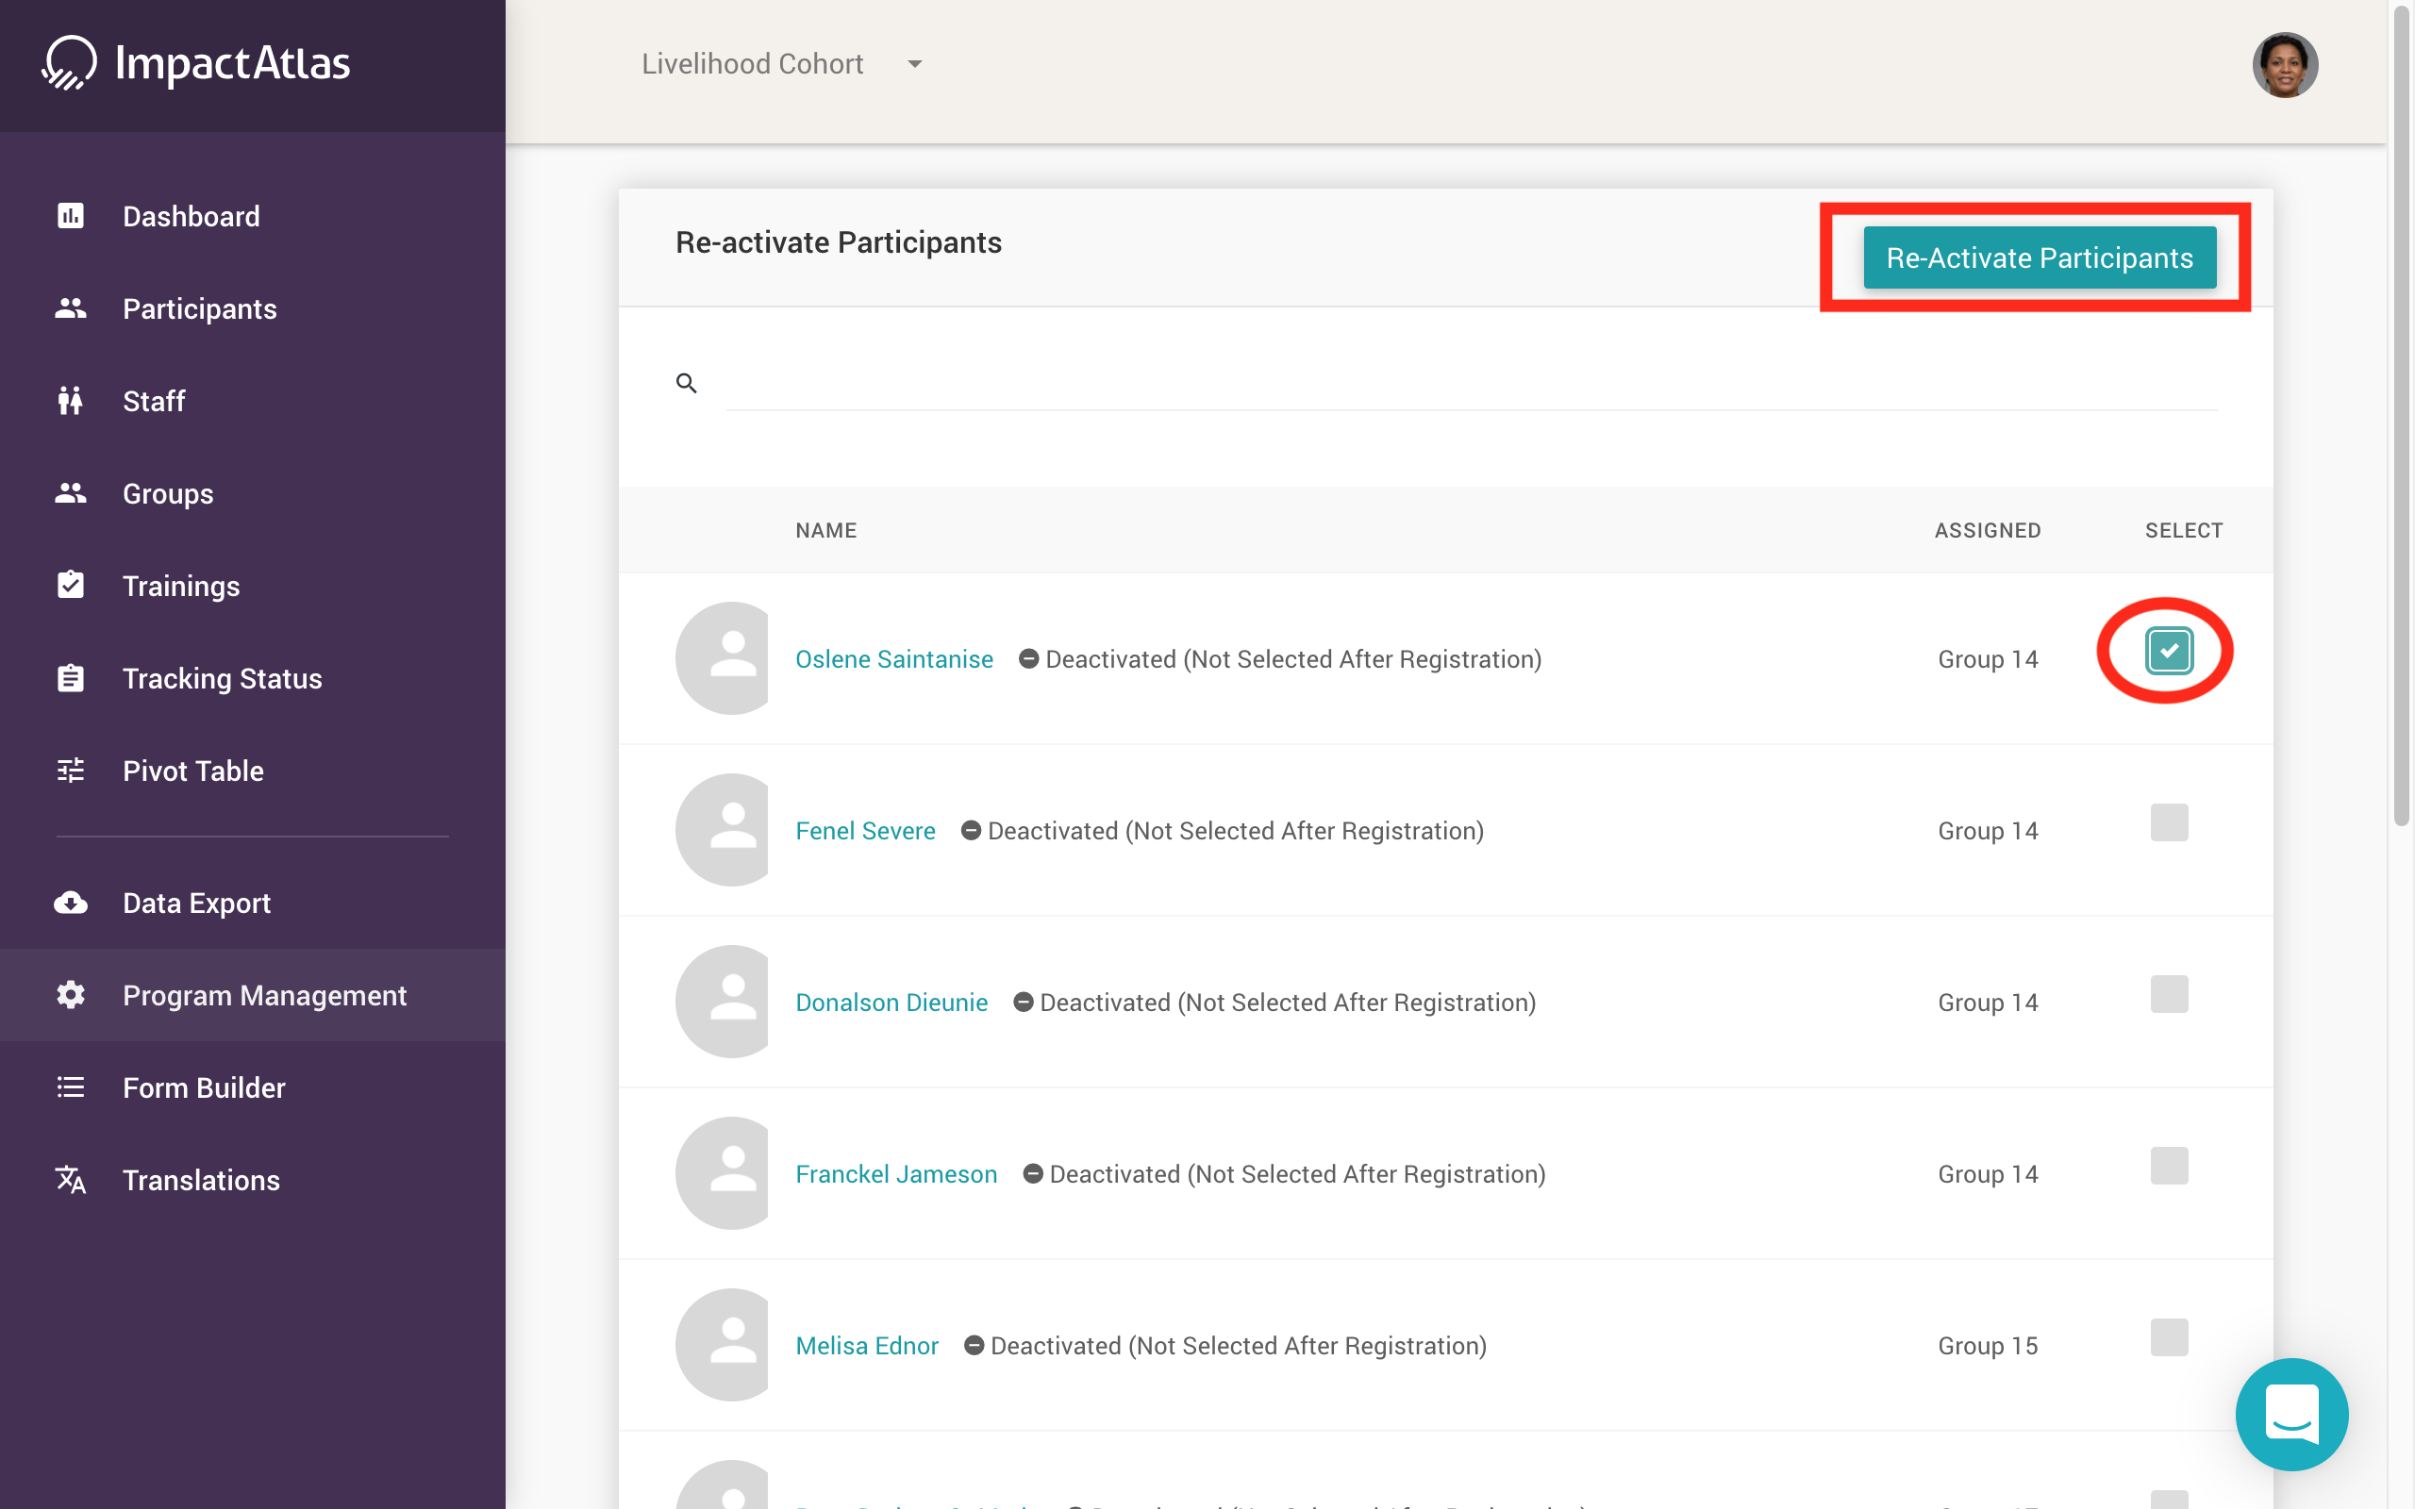Click the Staff people icon
This screenshot has width=2415, height=1509.
(70, 401)
